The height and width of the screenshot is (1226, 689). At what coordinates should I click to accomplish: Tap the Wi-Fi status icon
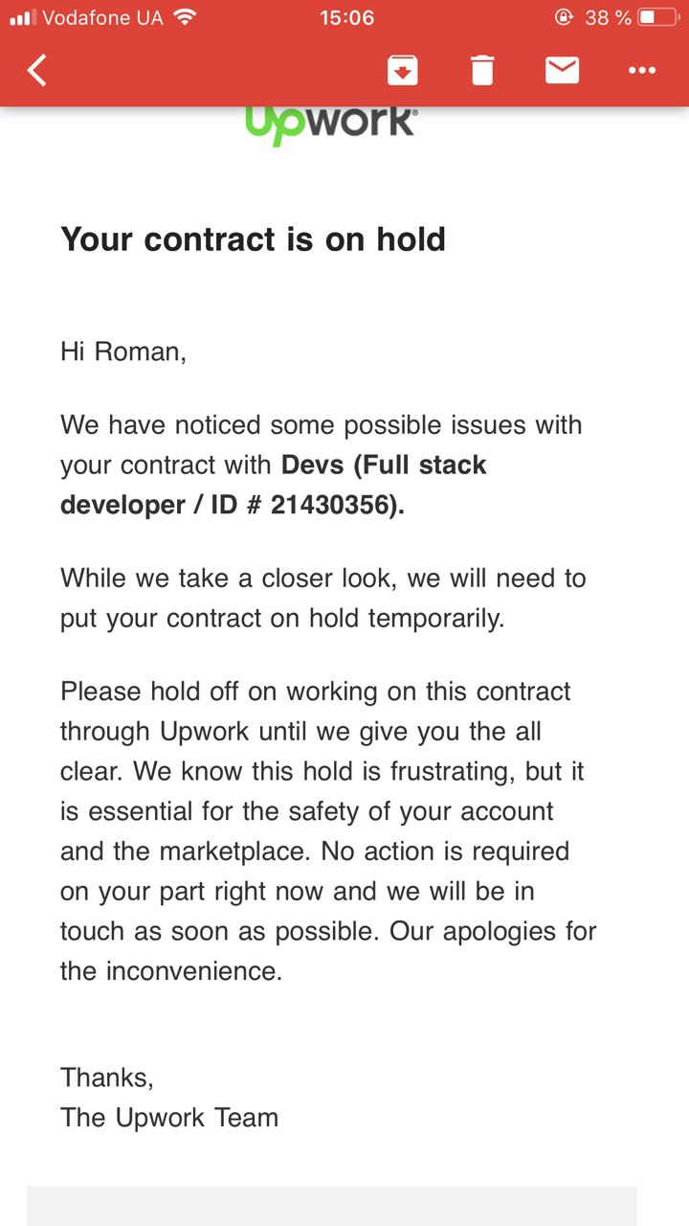coord(185,17)
